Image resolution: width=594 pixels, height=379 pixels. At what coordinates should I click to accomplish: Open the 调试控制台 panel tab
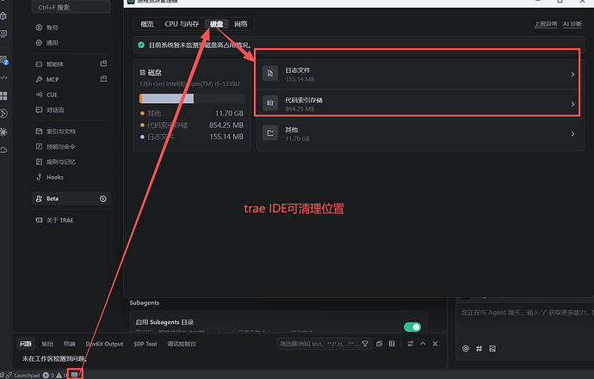click(182, 344)
